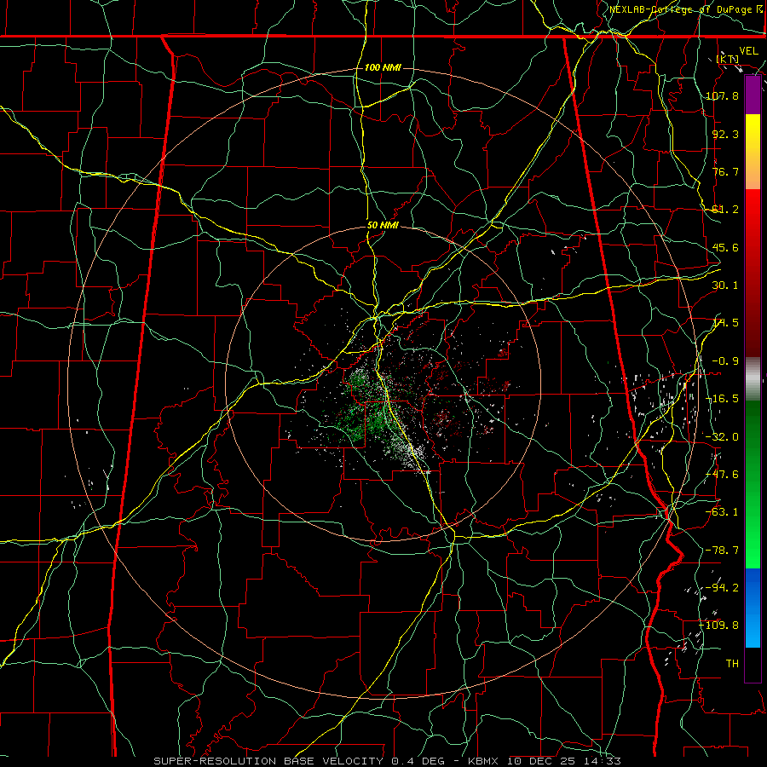This screenshot has width=767, height=767.
Task: Click the "KBMX" station identifier in caption
Action: tap(483, 761)
